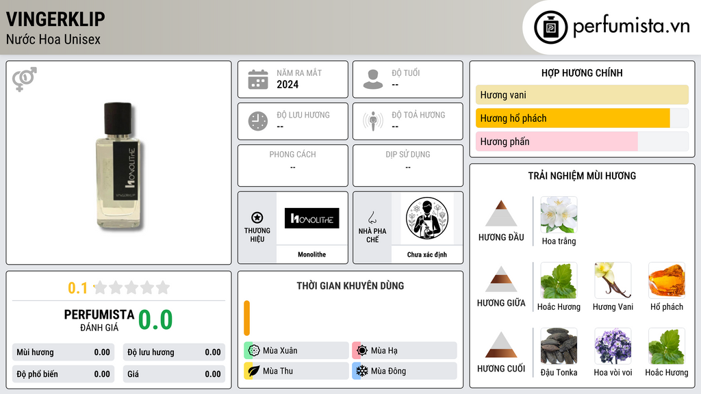Click the Monolithe brand name label

[x=312, y=254]
